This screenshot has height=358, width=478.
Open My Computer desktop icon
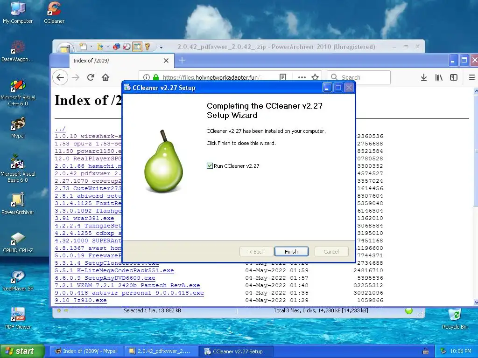(x=18, y=12)
